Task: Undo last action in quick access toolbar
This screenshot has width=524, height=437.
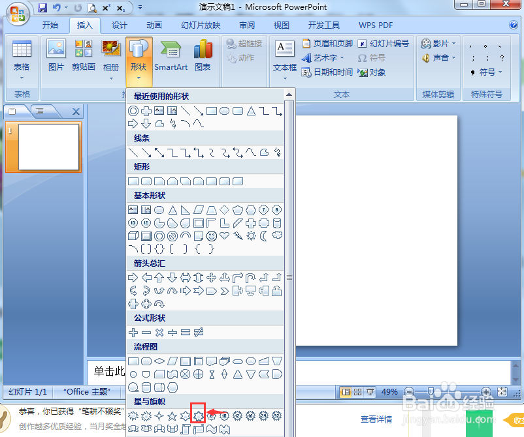Action: (56, 7)
